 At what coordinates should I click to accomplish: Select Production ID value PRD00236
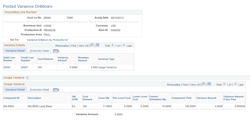(x=49, y=30)
